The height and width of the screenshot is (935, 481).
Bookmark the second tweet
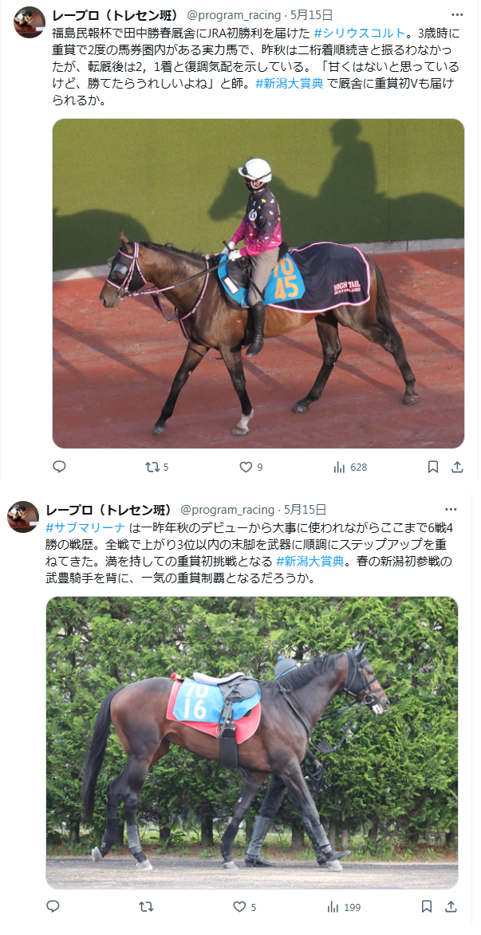point(427,907)
